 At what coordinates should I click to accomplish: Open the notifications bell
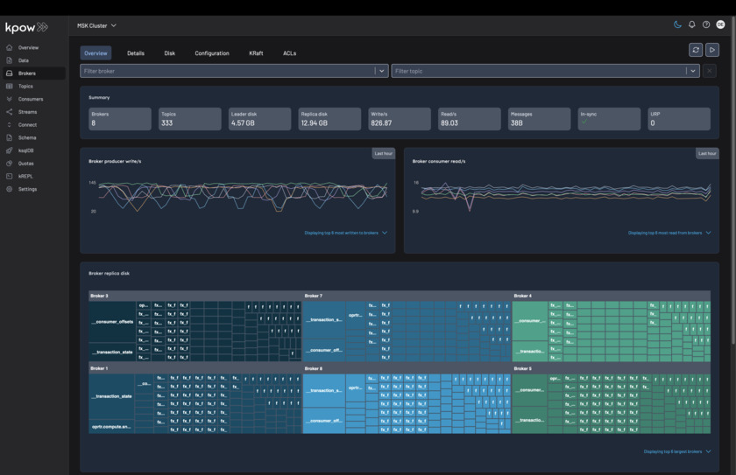691,24
